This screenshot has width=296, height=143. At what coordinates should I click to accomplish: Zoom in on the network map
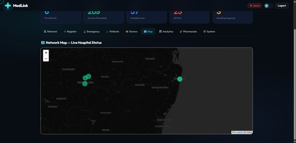pos(46,53)
